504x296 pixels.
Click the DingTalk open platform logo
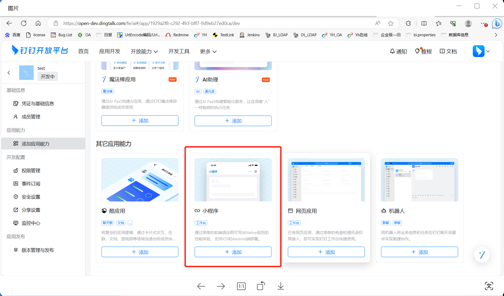click(x=40, y=50)
